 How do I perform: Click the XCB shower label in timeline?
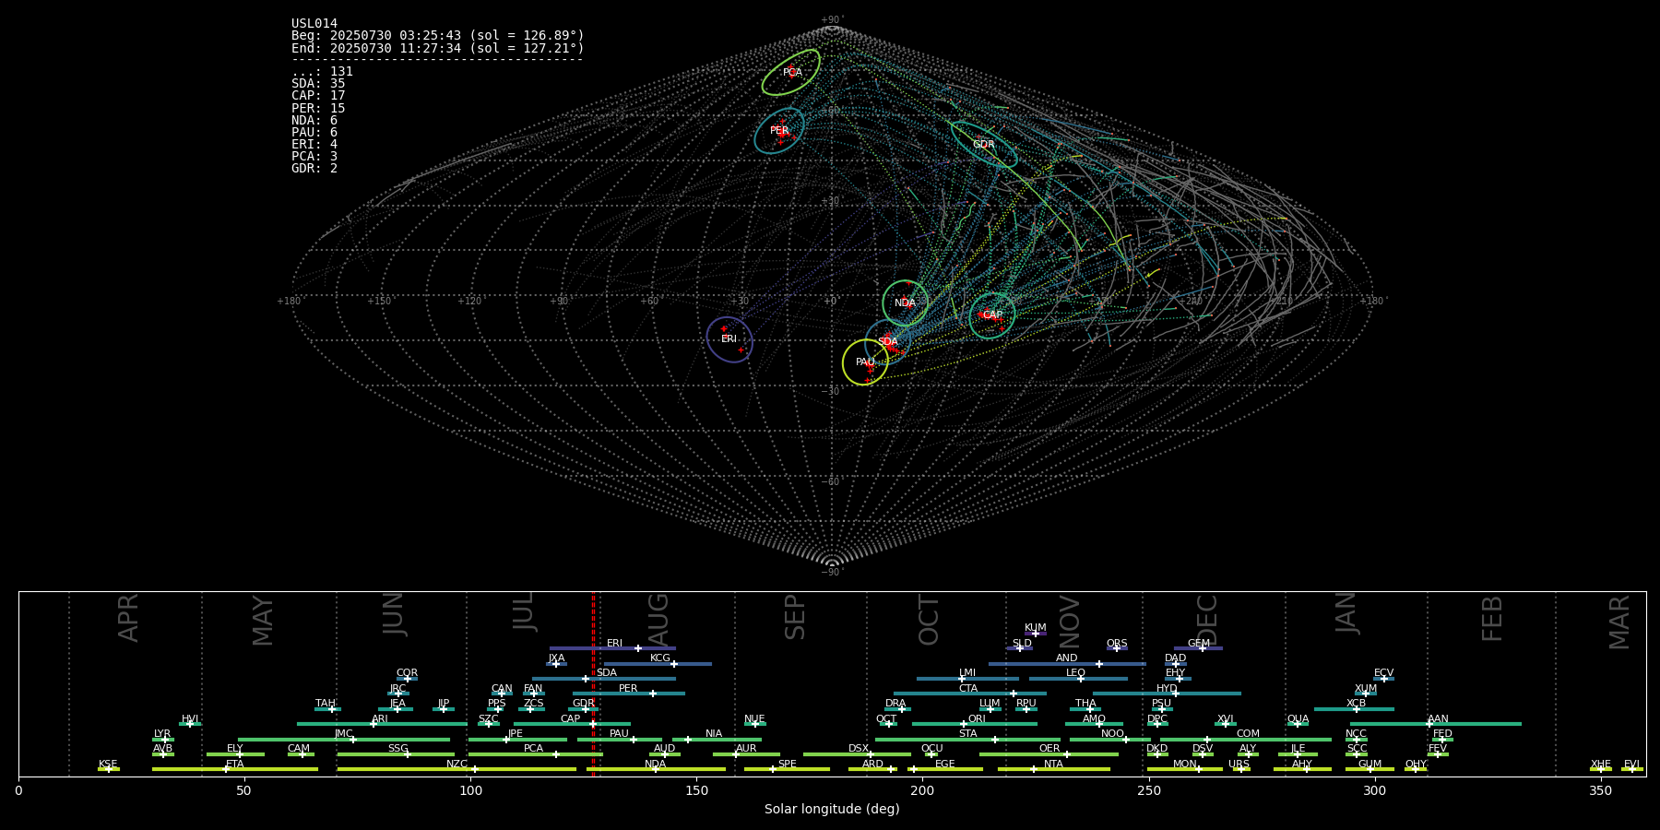pyautogui.click(x=1356, y=704)
